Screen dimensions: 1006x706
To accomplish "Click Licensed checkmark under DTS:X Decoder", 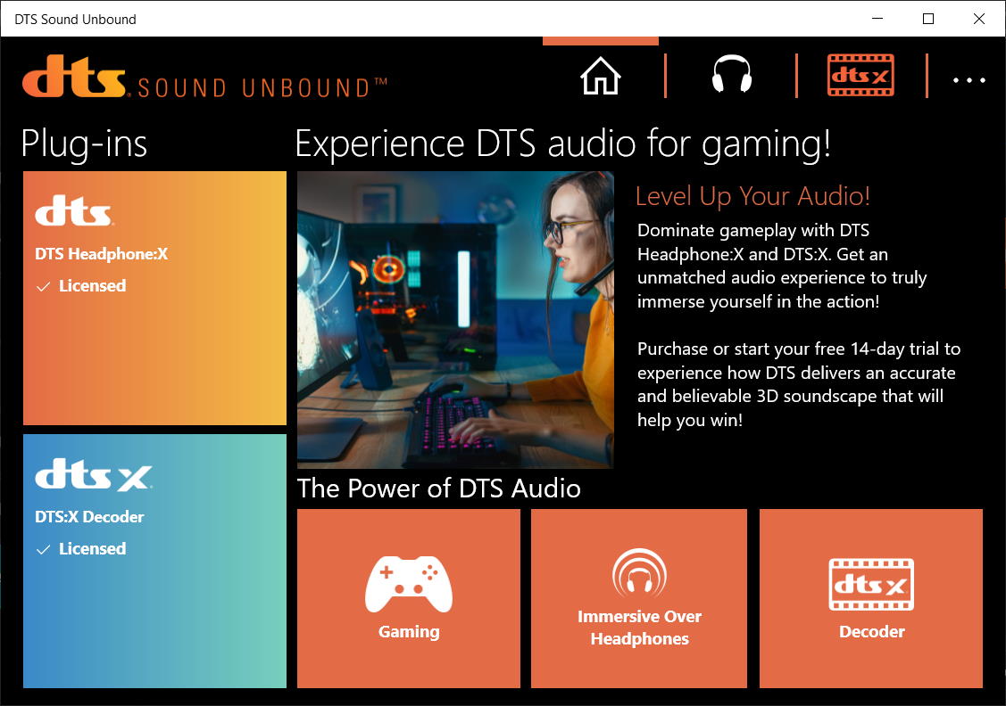I will click(43, 550).
